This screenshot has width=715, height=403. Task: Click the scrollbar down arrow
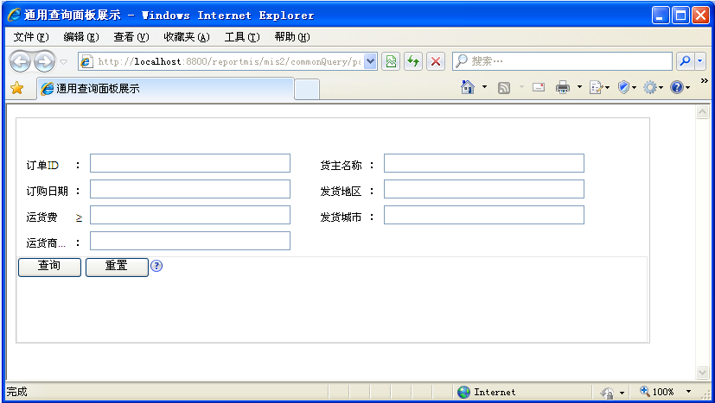[x=702, y=372]
